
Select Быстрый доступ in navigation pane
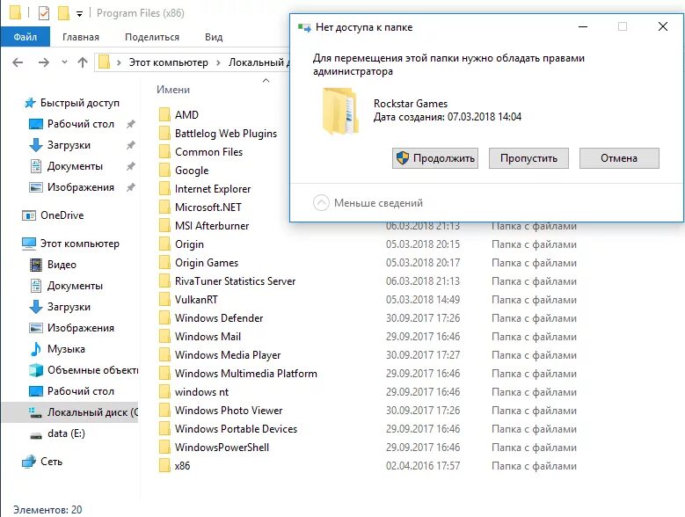[x=79, y=103]
